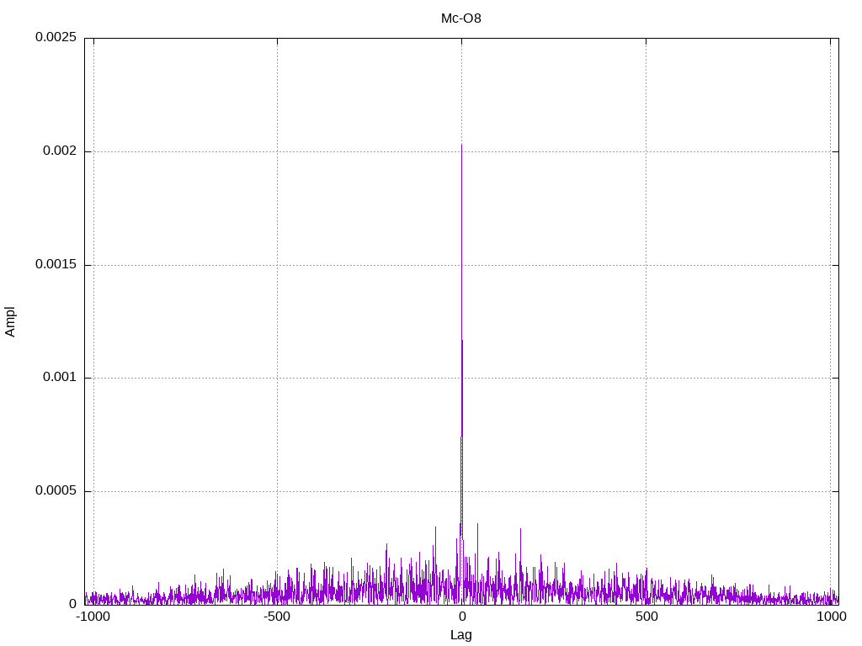Click gridline crossing at Lag -500, Ampl 0.002
The image size is (862, 646).
(277, 151)
